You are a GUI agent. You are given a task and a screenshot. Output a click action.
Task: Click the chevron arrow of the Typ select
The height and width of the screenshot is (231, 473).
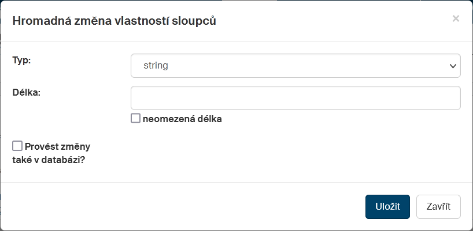tap(453, 66)
